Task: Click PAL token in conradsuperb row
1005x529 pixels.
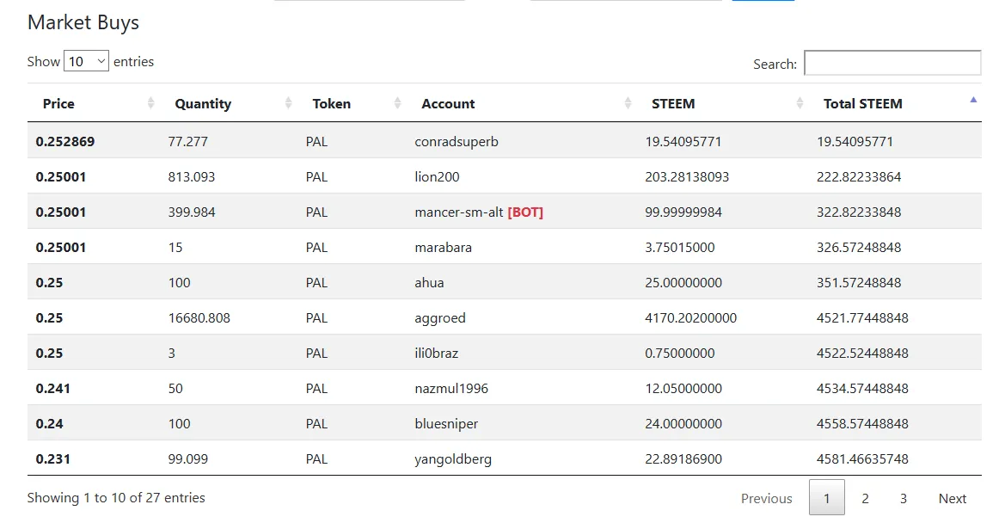Action: click(316, 142)
